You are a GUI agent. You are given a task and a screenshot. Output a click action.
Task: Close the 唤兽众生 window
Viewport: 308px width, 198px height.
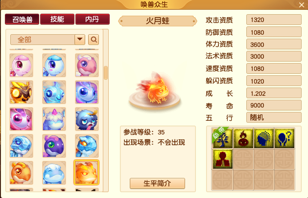coord(302,5)
